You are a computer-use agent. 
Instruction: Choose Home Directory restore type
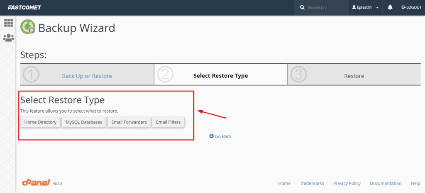[40, 122]
